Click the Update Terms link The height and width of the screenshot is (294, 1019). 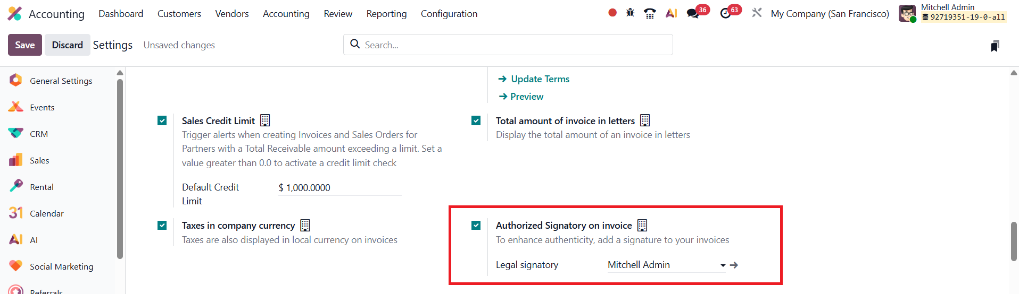pyautogui.click(x=540, y=79)
